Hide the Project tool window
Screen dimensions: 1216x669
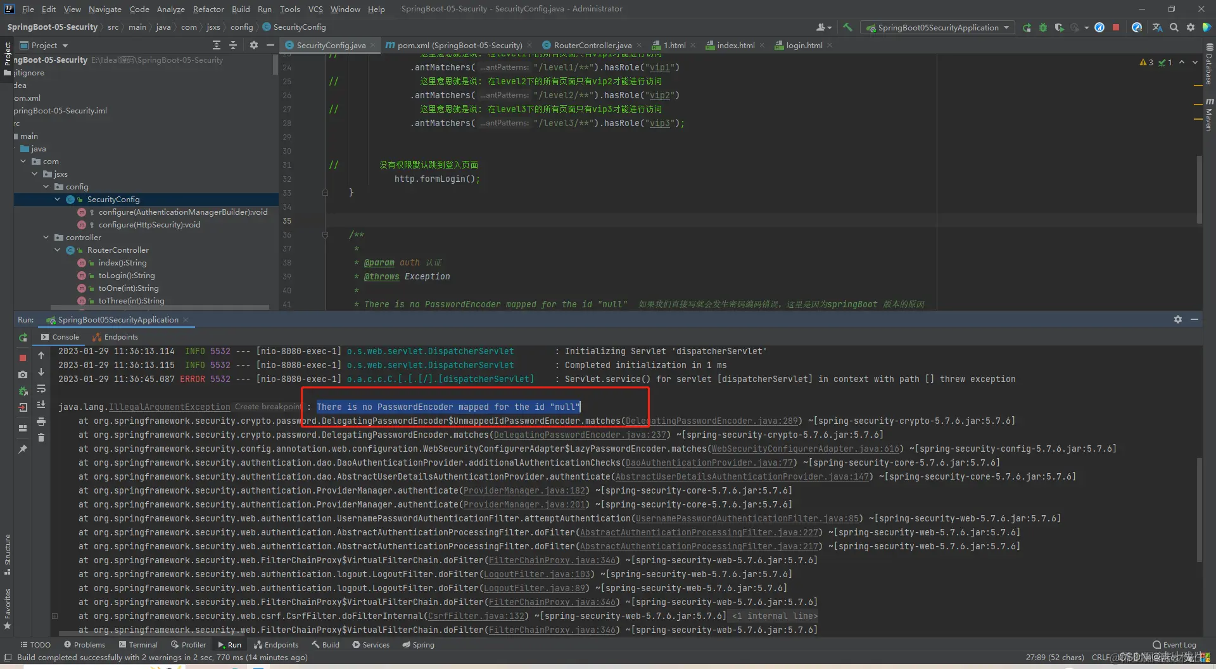270,45
